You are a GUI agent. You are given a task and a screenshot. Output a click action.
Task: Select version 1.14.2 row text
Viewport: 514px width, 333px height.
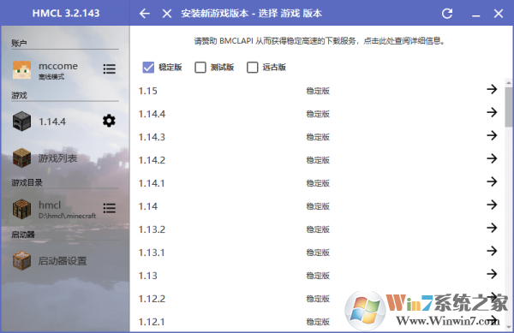coord(152,160)
